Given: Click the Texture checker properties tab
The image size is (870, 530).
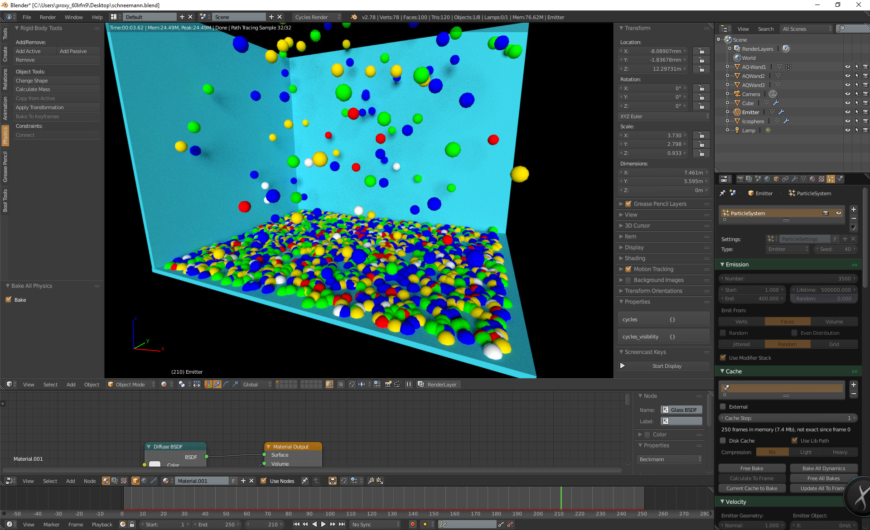Looking at the screenshot, I should [822, 179].
